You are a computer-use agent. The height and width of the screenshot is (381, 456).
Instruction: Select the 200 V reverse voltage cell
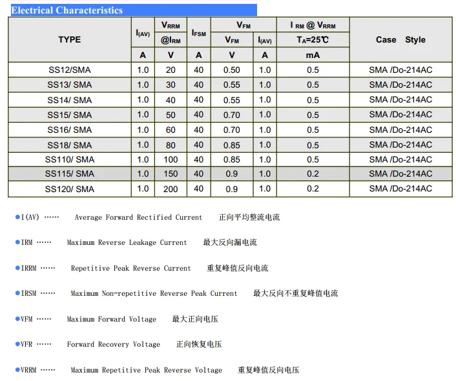[x=171, y=189]
